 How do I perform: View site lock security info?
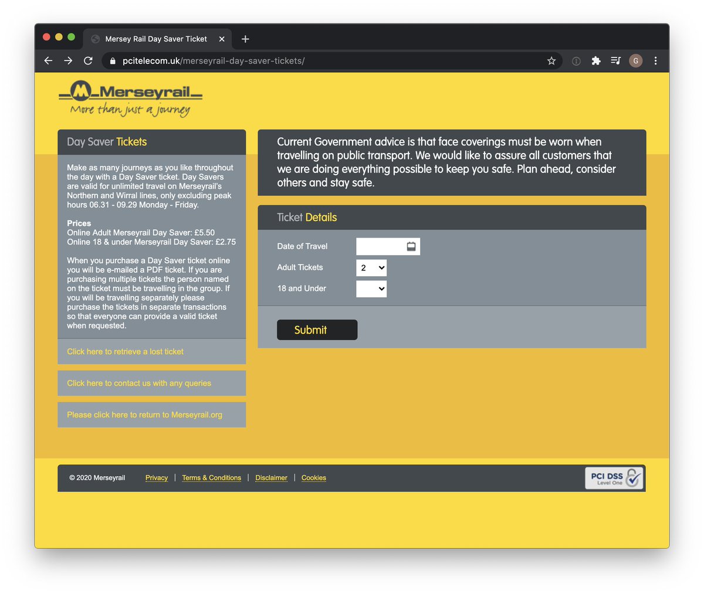click(113, 61)
